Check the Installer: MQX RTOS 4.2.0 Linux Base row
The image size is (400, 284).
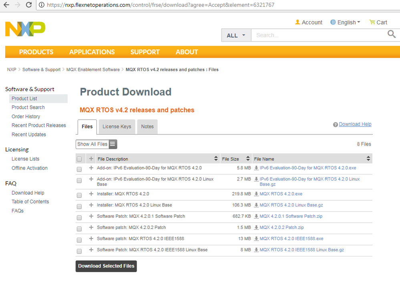click(79, 206)
